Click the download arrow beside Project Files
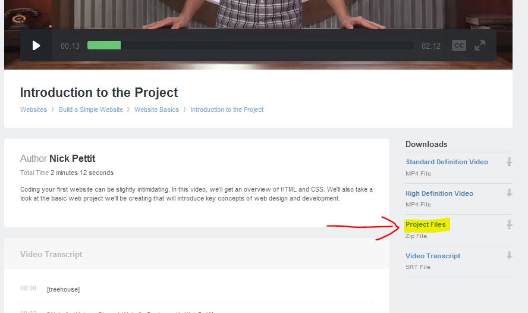528x313 pixels. click(x=509, y=224)
